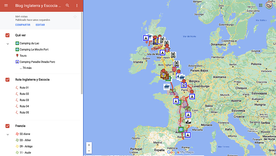Collapse the Qué ver layer chevron
Screen dimensions: 276x156
click(x=8, y=44)
